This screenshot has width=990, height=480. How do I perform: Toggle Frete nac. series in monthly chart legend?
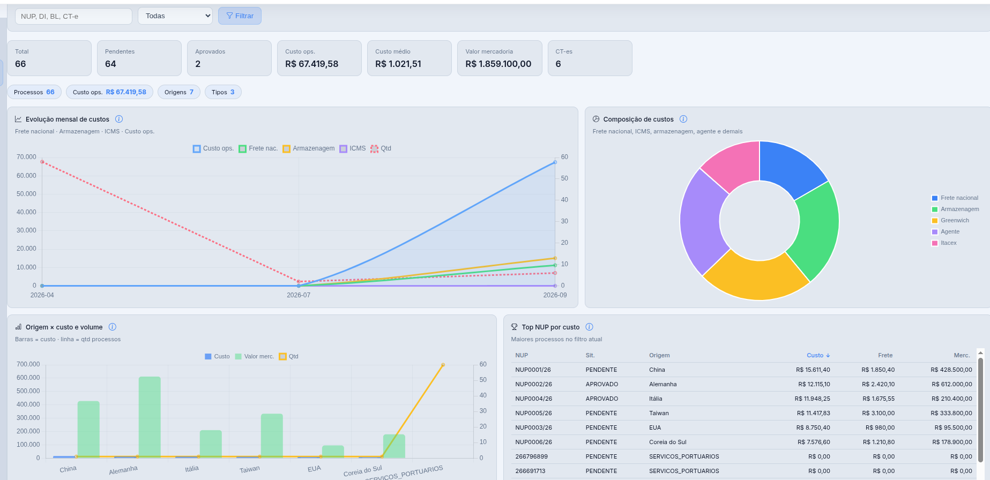258,148
